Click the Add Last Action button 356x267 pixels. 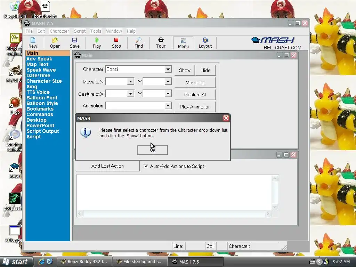coord(107,166)
